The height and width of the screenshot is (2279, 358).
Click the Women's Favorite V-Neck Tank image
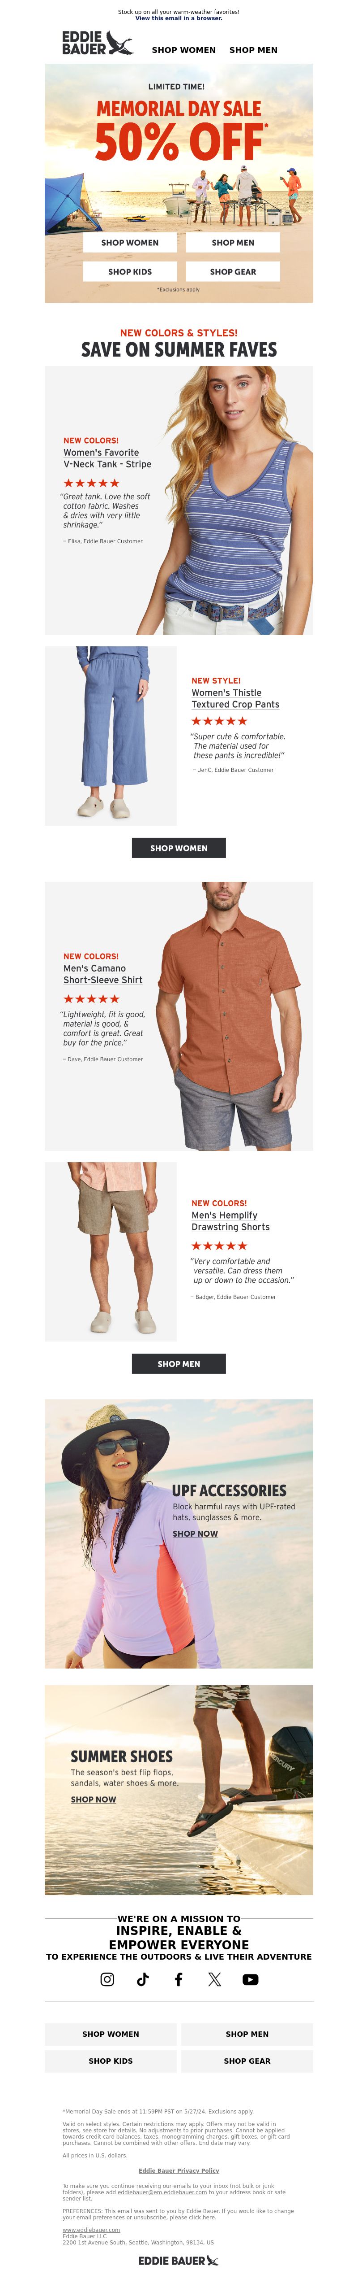point(179,500)
